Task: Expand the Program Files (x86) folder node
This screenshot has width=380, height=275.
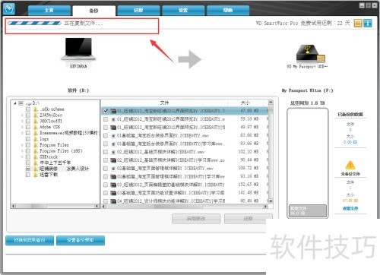Action: (x=22, y=151)
